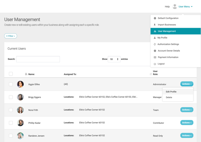Sort users by Name column icon
Image resolution: width=201 pixels, height=142 pixels.
(x=26, y=74)
